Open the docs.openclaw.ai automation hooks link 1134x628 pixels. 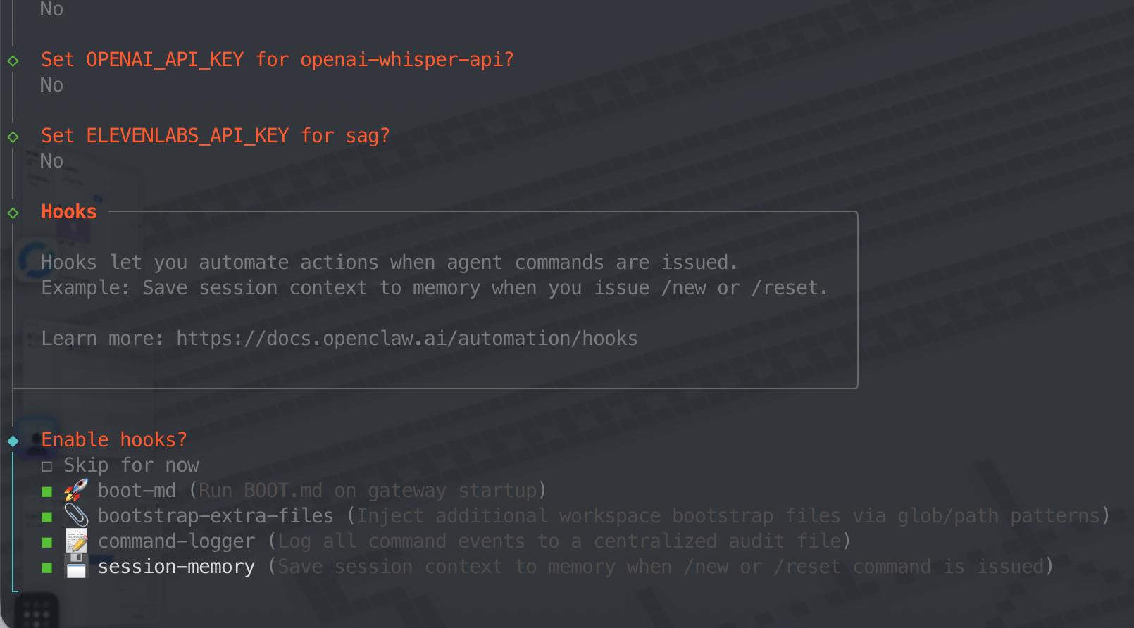click(406, 339)
